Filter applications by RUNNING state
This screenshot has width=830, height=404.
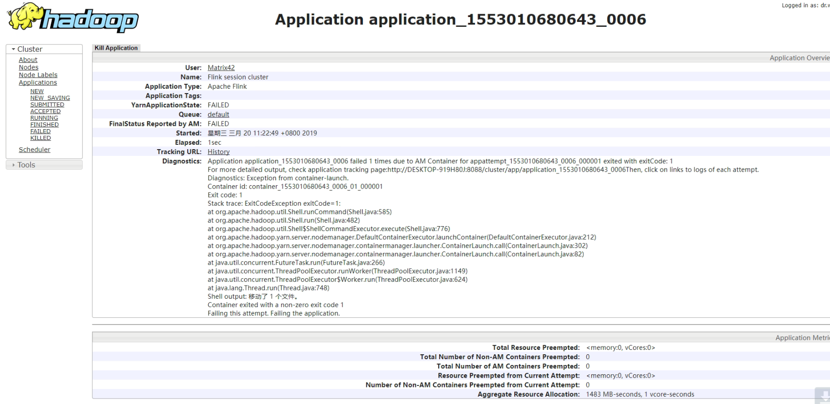pyautogui.click(x=44, y=118)
